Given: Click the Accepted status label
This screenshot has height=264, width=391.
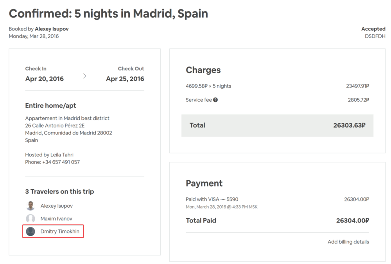Looking at the screenshot, I should (x=373, y=29).
